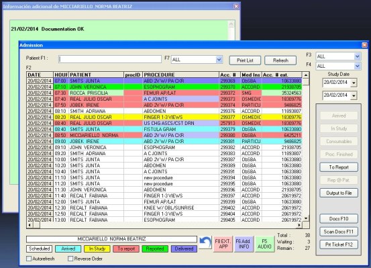Viewport: 371px width, 268px height.
Task: Click the horizontal scroll left arrow
Action: coord(30,225)
